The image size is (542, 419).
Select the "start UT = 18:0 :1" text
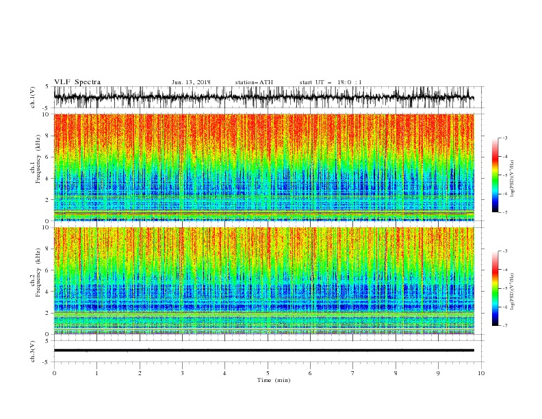pyautogui.click(x=331, y=82)
